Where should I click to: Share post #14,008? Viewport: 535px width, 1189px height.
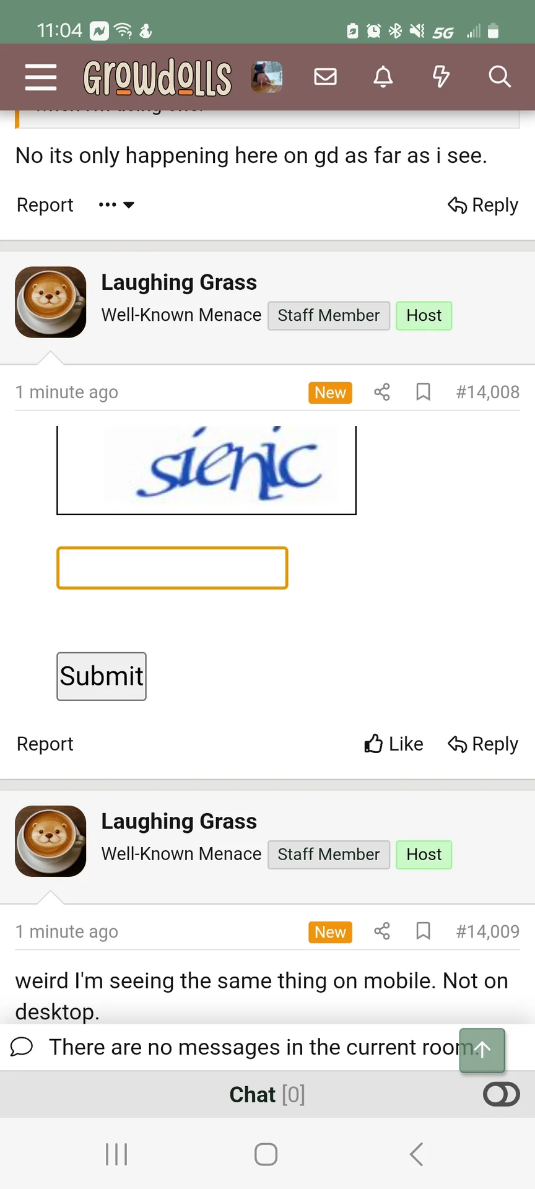click(x=382, y=392)
